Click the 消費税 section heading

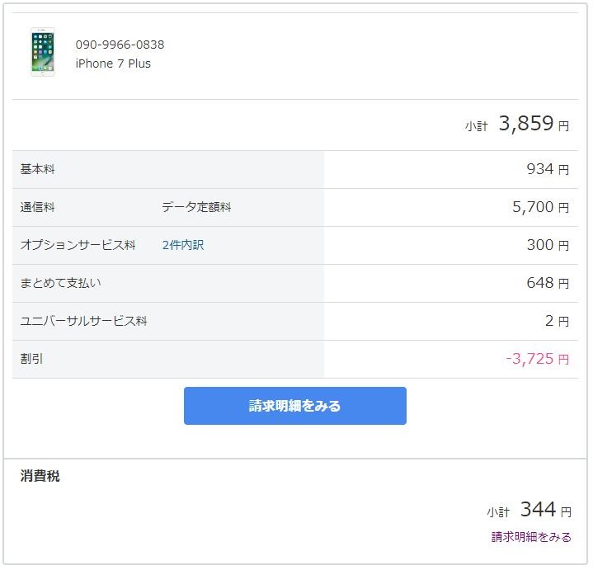click(40, 476)
